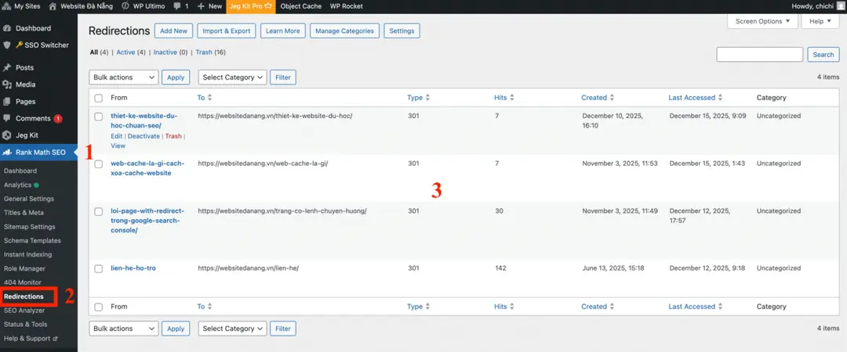
Task: Open Instant Indexing submenu item
Action: coord(27,254)
